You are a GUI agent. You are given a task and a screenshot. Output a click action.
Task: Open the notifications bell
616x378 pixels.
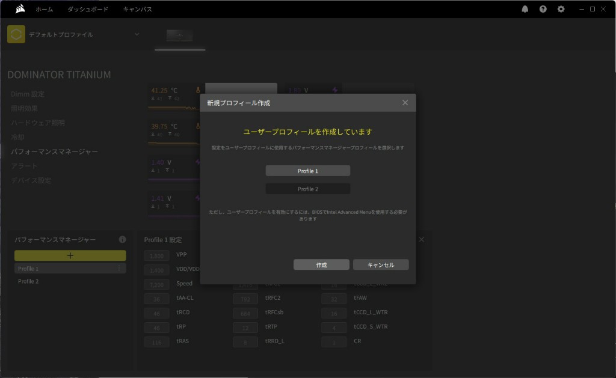[x=525, y=9]
